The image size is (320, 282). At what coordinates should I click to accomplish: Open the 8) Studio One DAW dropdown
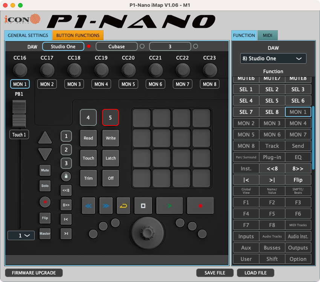(x=273, y=58)
